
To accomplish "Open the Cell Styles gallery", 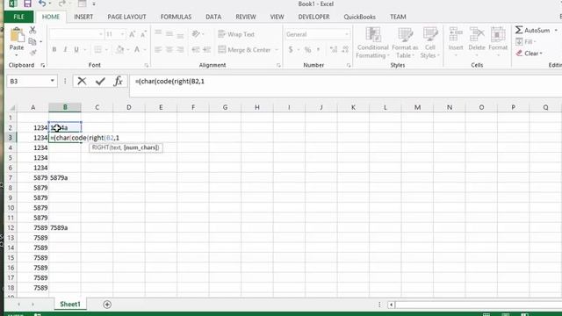I will (x=429, y=43).
